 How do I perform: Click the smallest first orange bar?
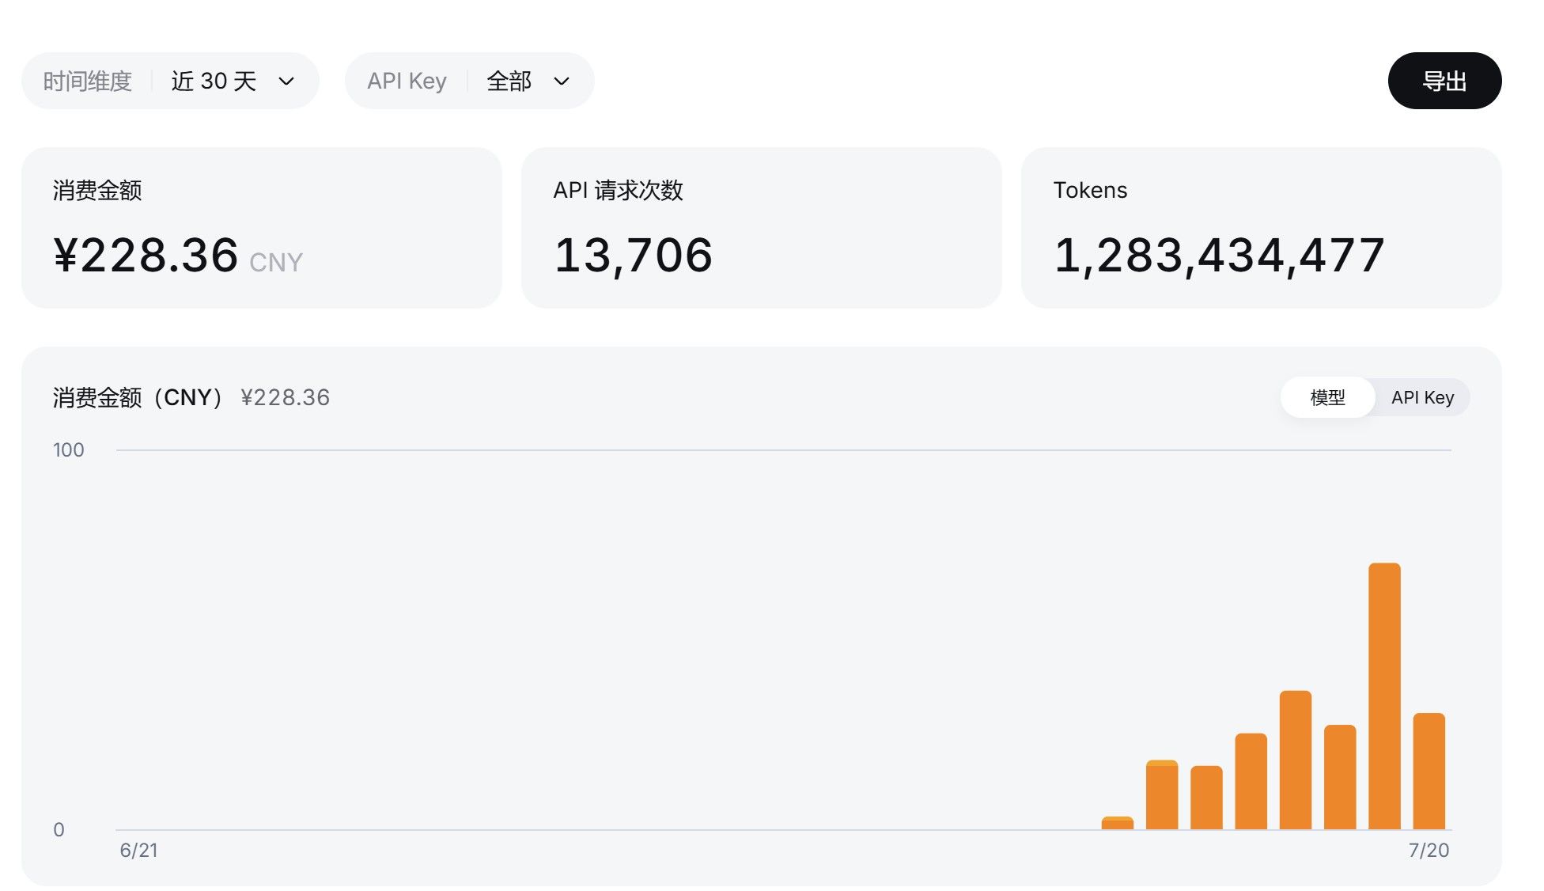pyautogui.click(x=1118, y=823)
